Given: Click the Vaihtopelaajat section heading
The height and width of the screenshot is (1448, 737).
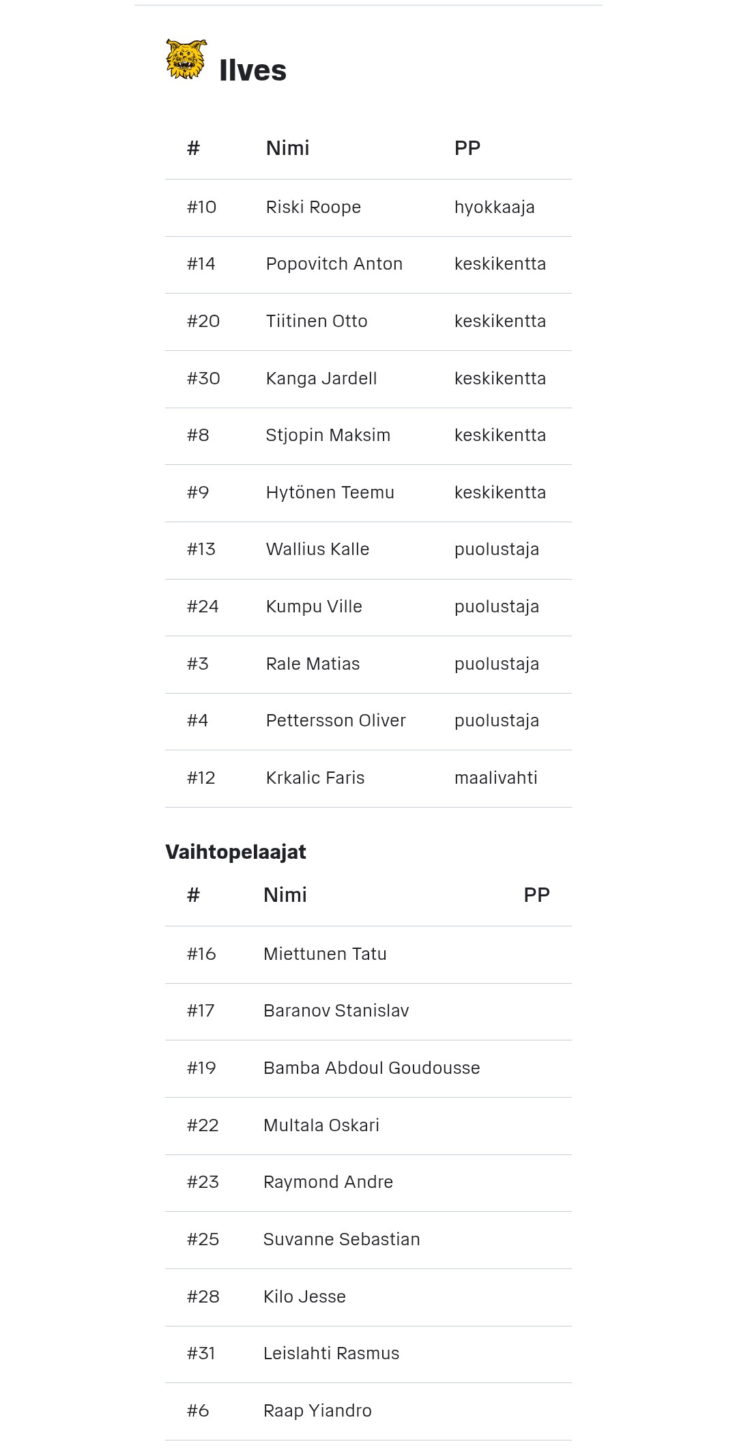Looking at the screenshot, I should pyautogui.click(x=235, y=852).
